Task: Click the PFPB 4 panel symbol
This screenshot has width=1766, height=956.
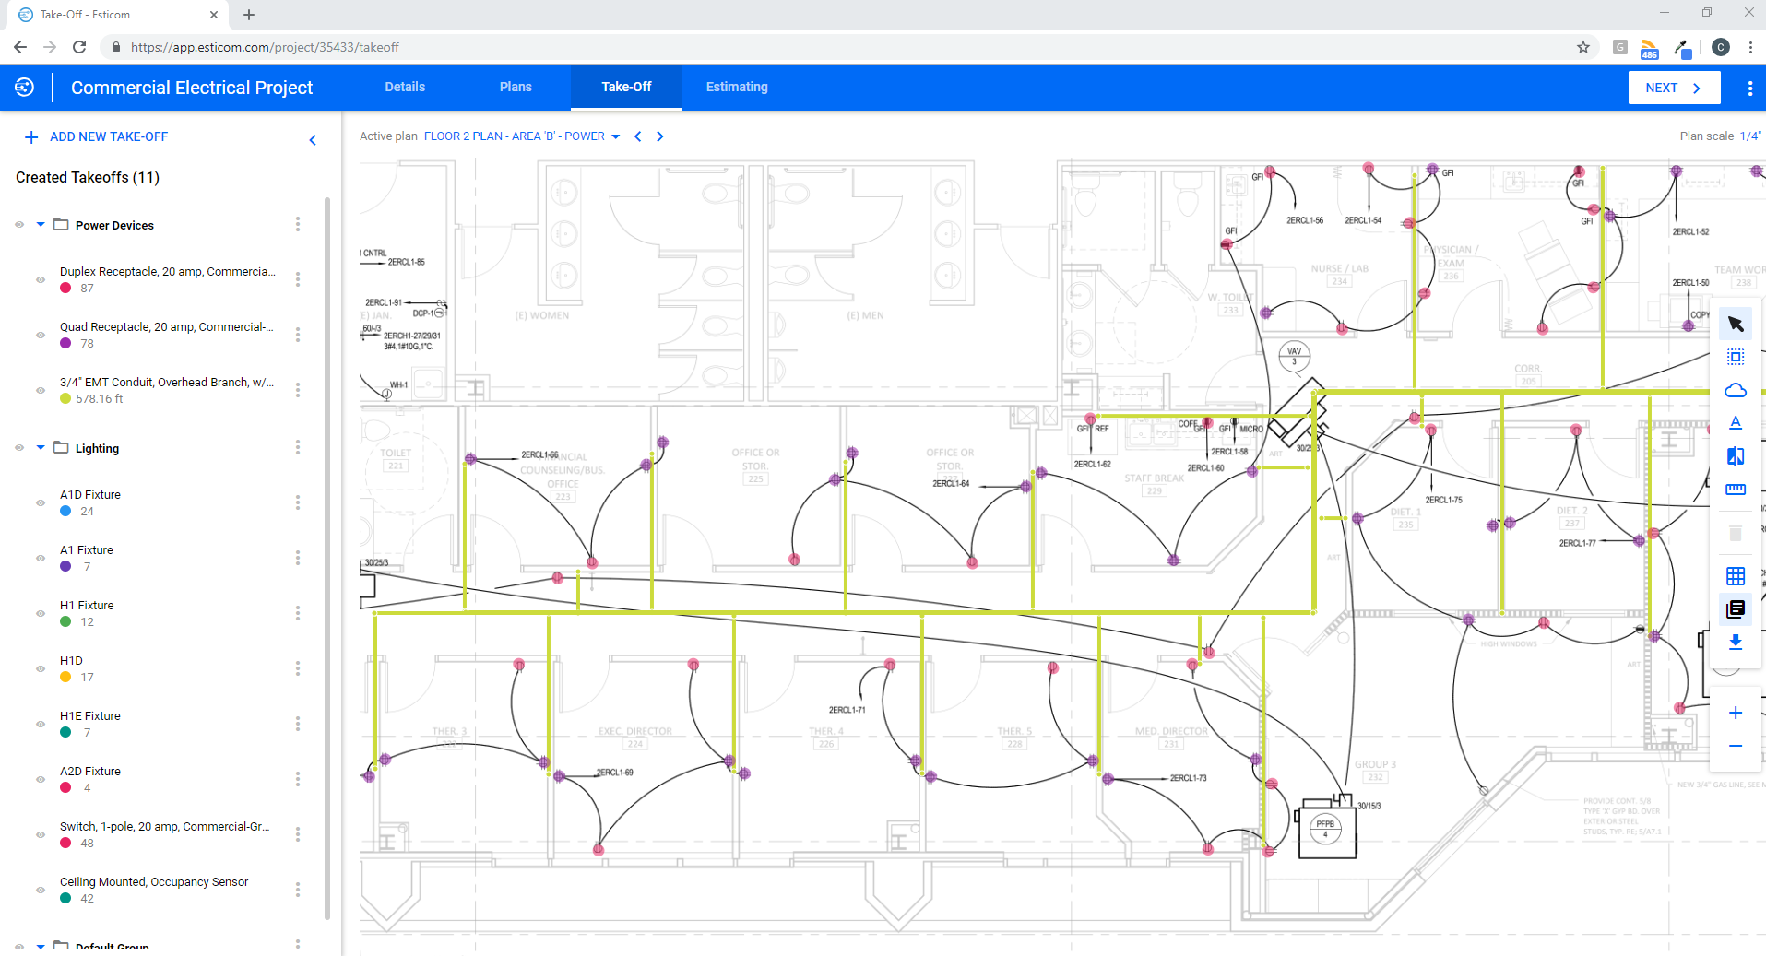Action: coord(1326,827)
